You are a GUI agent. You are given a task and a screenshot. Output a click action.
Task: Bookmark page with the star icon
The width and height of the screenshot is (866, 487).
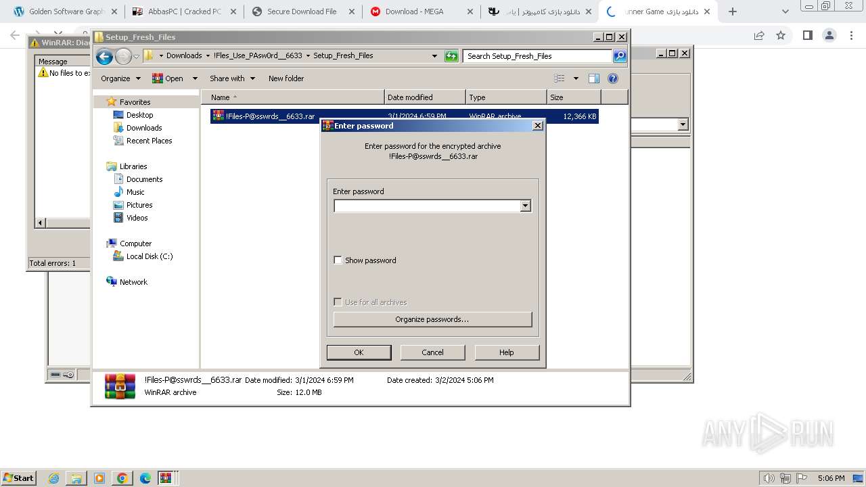[781, 35]
